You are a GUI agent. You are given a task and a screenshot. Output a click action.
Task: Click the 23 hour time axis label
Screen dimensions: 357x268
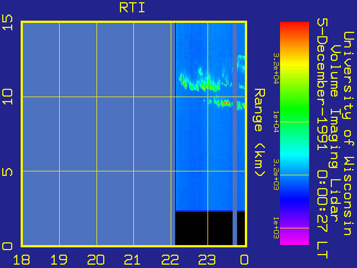207,260
